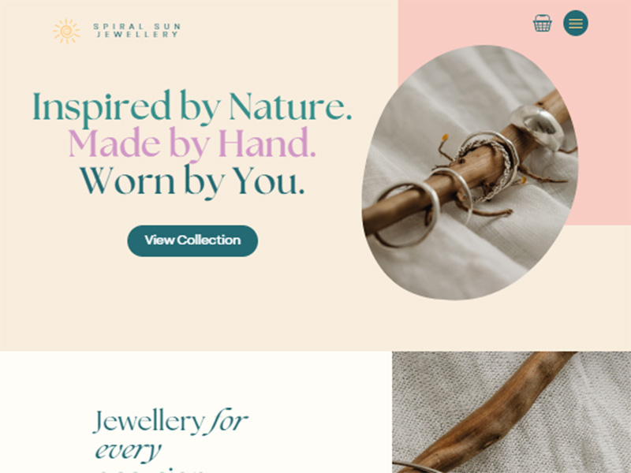Click the driftwood branch photo below
The width and height of the screenshot is (631, 473).
tap(511, 412)
